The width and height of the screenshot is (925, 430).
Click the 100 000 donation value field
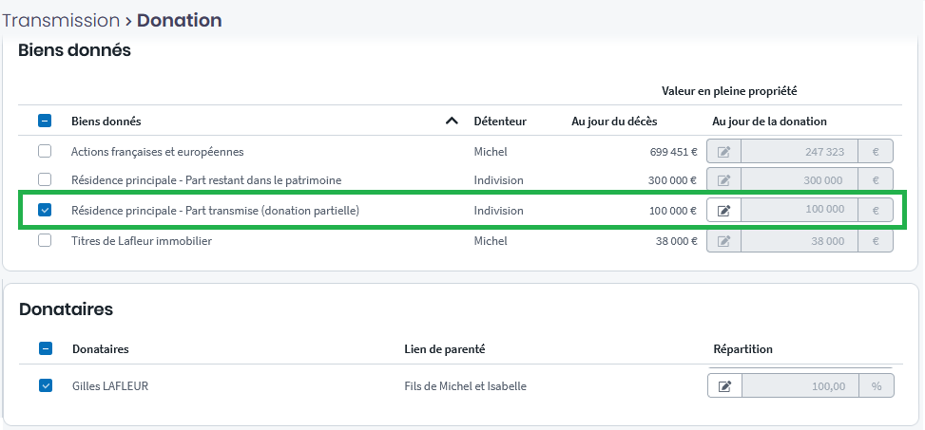(799, 211)
